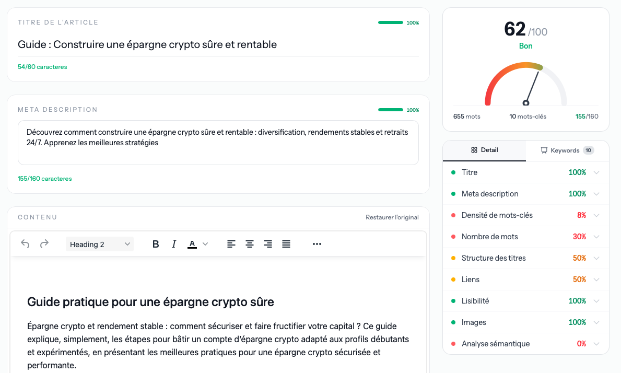Collapse the Titre score row

click(597, 172)
